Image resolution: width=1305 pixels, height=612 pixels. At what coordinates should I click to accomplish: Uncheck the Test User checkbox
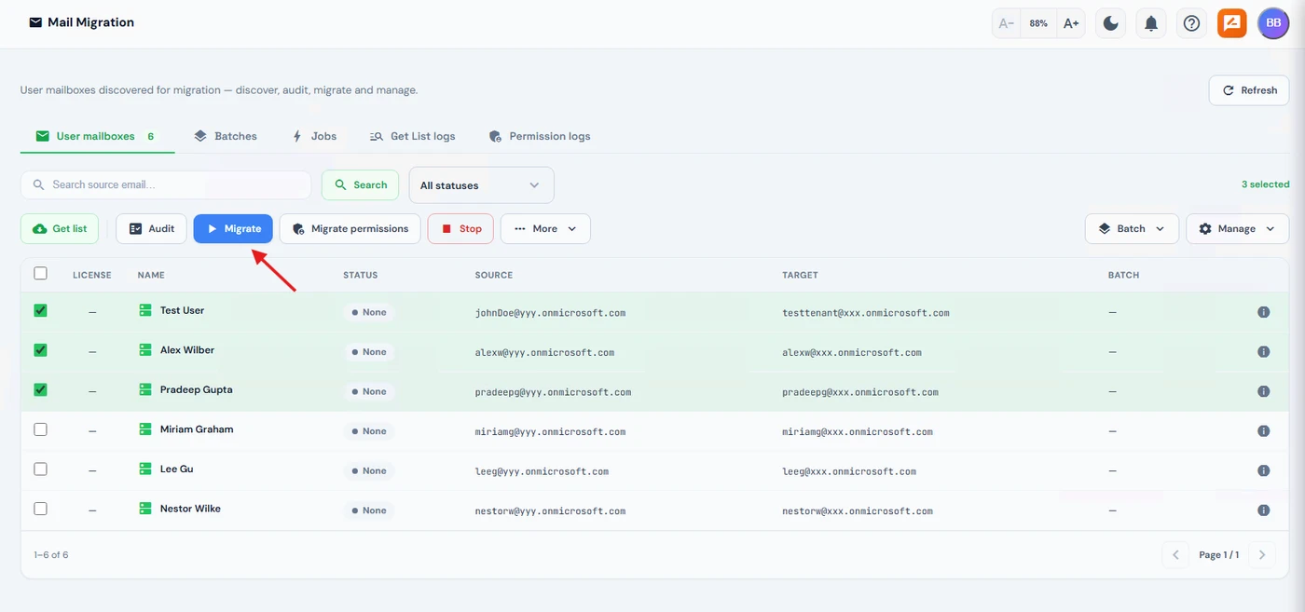[x=40, y=310]
